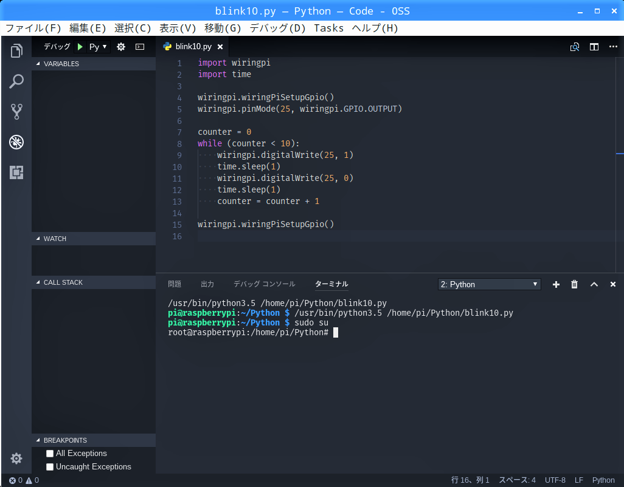Collapse the CALL STACK section
The width and height of the screenshot is (624, 487).
(x=63, y=282)
